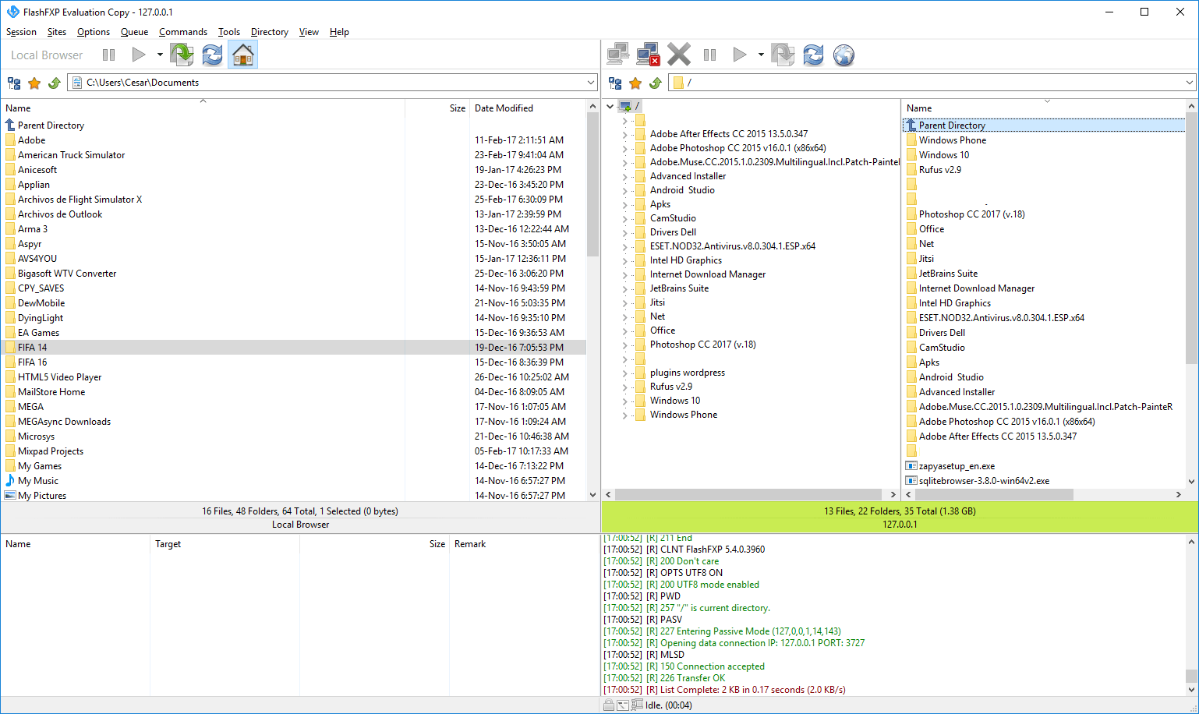Viewport: 1199px width, 714px height.
Task: Refresh the local file listing
Action: point(211,54)
